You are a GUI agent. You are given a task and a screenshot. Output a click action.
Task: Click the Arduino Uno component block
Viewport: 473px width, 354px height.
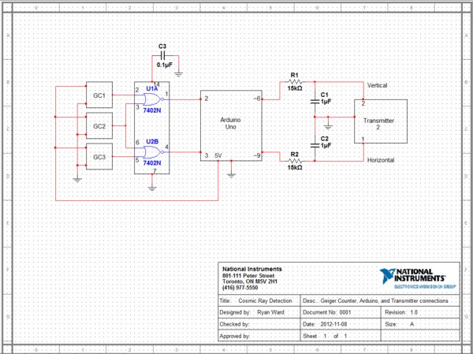pos(231,125)
